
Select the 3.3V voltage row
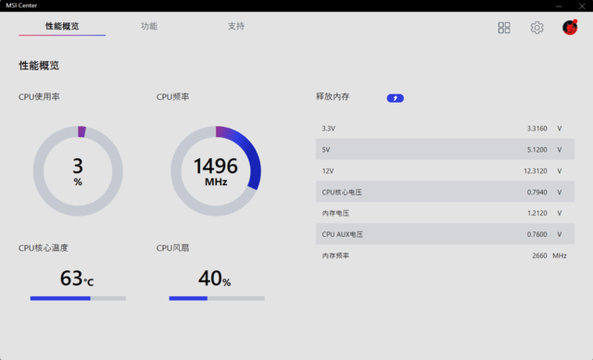click(445, 129)
